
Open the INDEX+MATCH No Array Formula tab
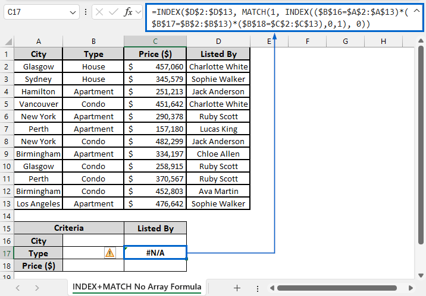pos(136,288)
